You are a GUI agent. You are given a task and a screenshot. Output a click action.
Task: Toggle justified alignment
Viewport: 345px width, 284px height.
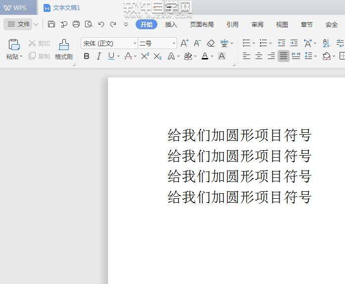coord(284,56)
